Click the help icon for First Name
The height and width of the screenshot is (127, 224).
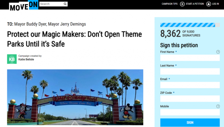click(x=218, y=52)
